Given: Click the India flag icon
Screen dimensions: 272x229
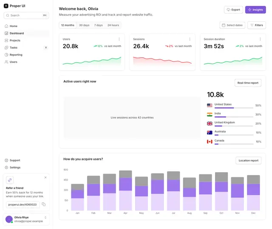Looking at the screenshot, I should [210, 114].
